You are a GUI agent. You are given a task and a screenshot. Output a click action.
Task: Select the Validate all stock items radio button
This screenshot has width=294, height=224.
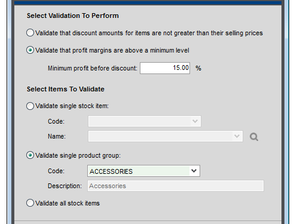click(30, 203)
